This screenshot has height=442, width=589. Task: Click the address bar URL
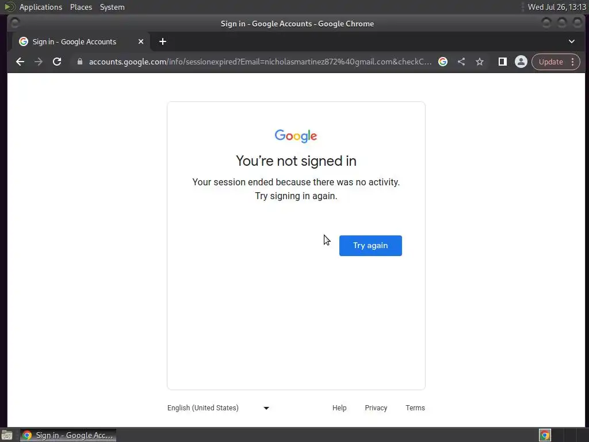(260, 62)
